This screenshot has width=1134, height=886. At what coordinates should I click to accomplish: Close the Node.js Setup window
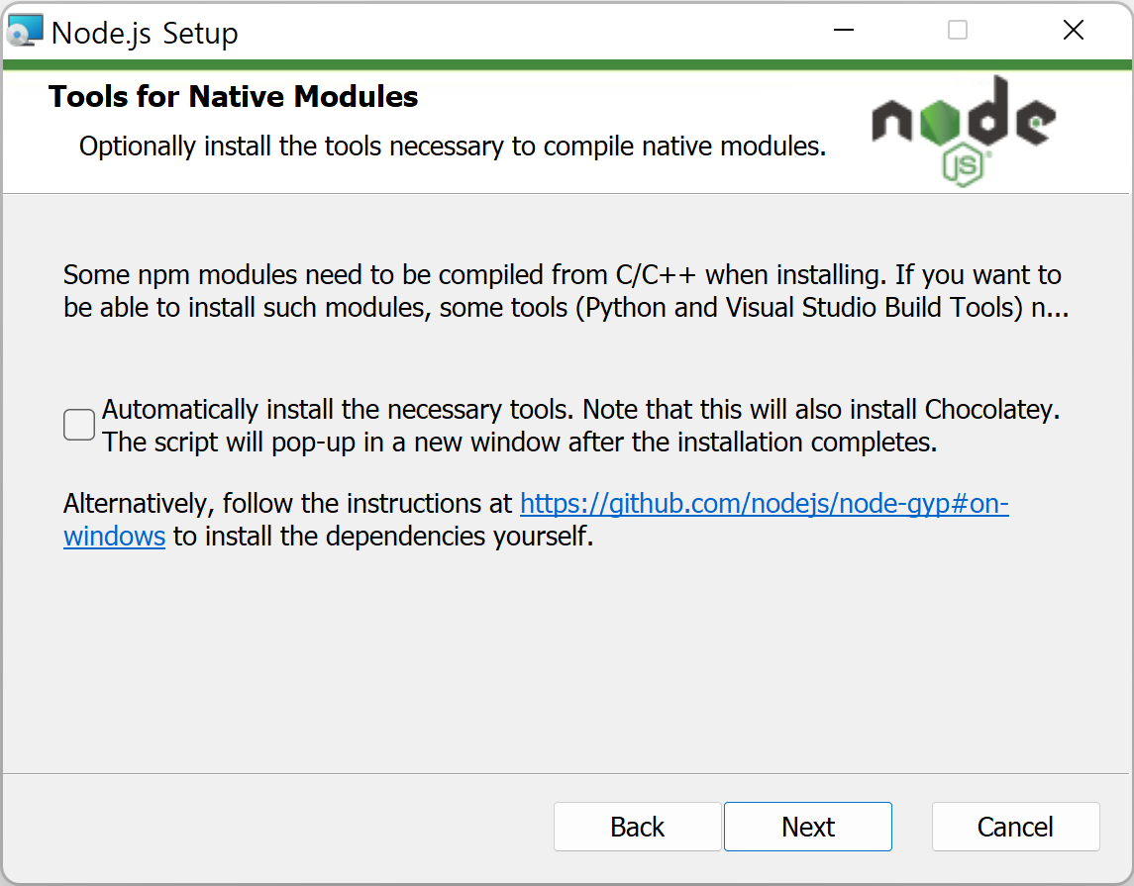click(1074, 31)
